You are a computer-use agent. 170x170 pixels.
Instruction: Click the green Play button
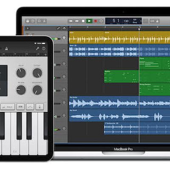tap(89, 21)
